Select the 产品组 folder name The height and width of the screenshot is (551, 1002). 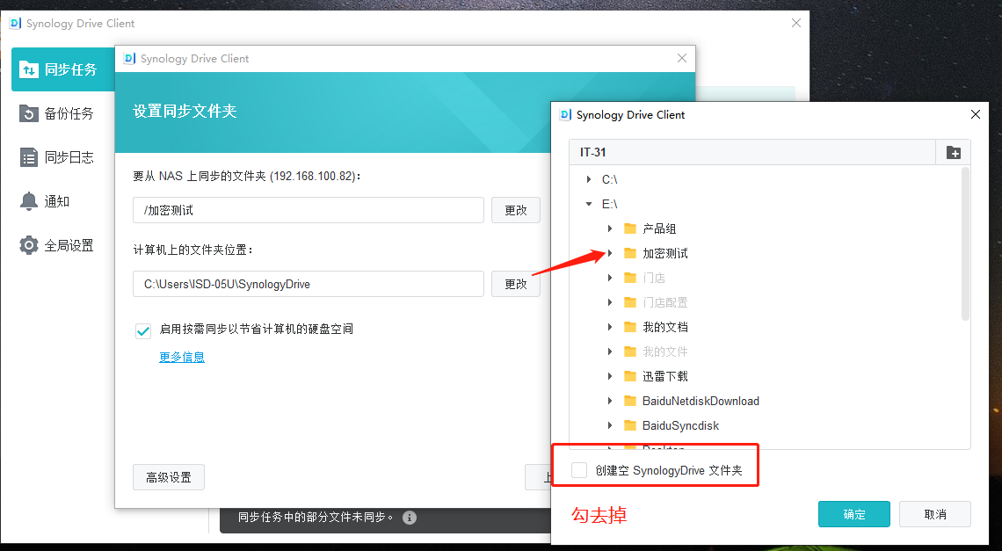[659, 228]
